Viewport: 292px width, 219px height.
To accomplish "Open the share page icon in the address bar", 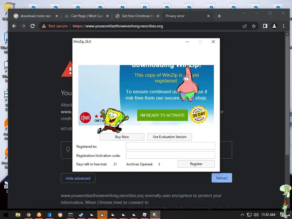I will (245, 26).
